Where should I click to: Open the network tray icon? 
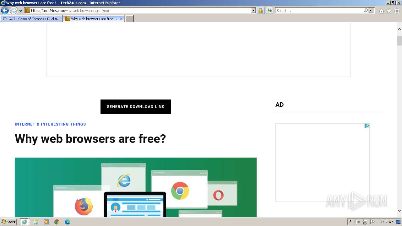point(365,222)
